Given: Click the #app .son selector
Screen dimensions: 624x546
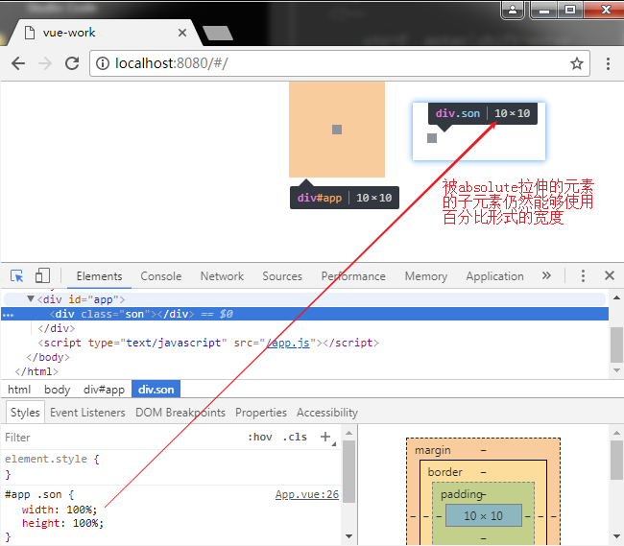Looking at the screenshot, I should point(33,494).
